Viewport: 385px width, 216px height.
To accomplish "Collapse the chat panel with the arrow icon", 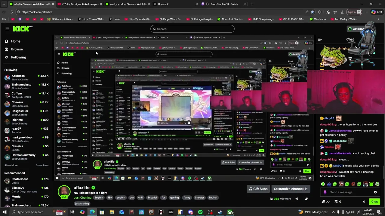I will click(x=320, y=39).
